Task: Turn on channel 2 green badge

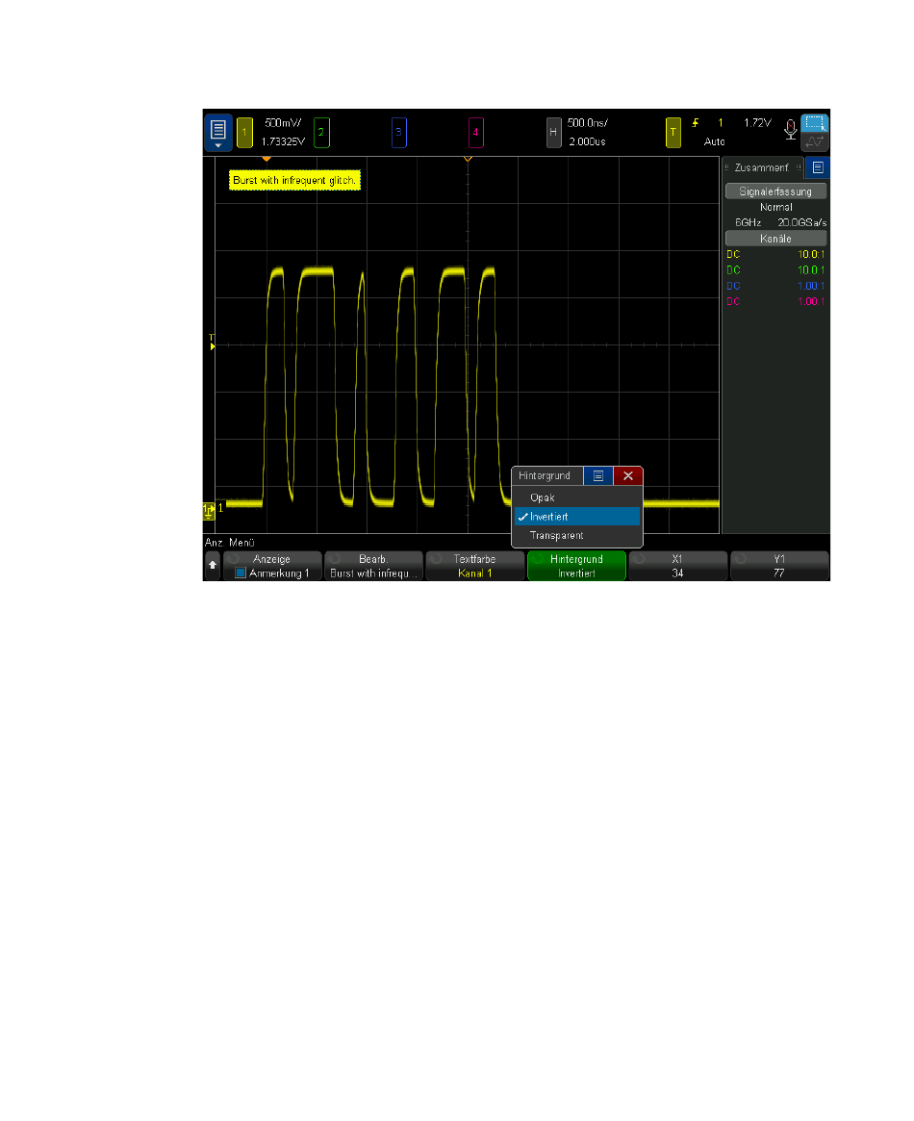Action: point(321,132)
